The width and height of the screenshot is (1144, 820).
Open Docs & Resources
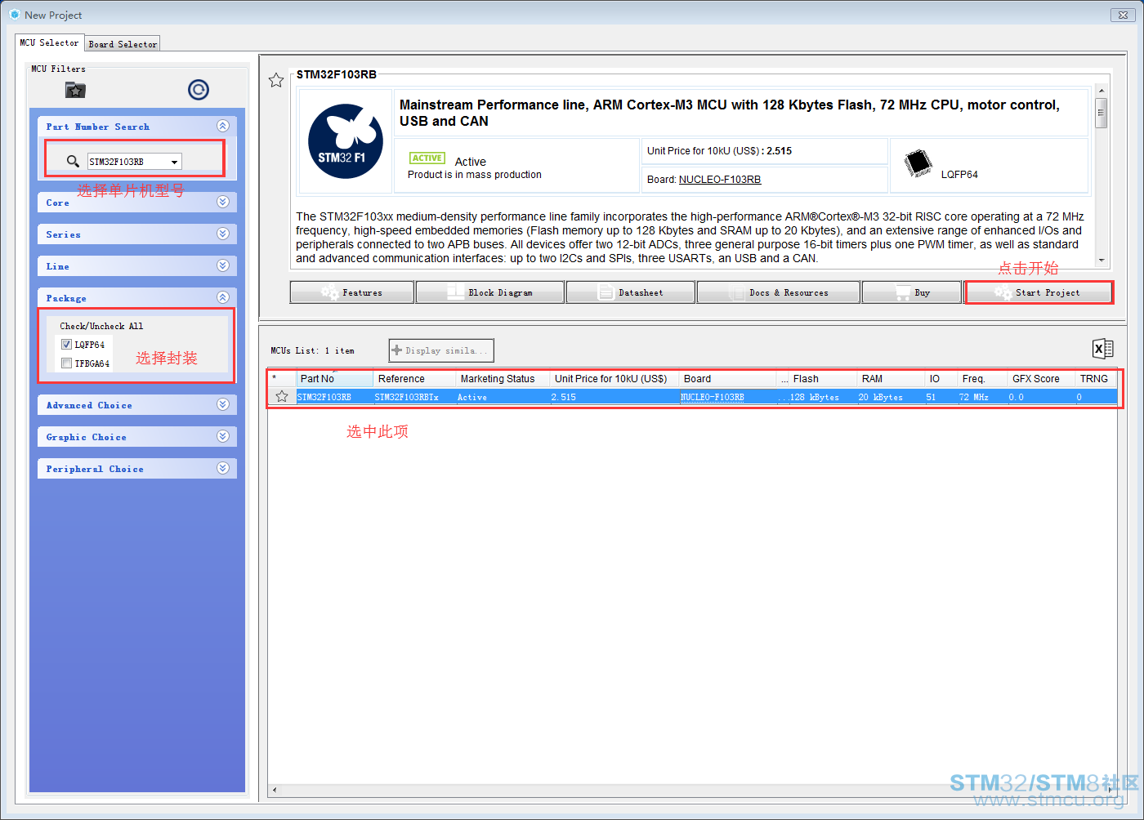(x=779, y=292)
